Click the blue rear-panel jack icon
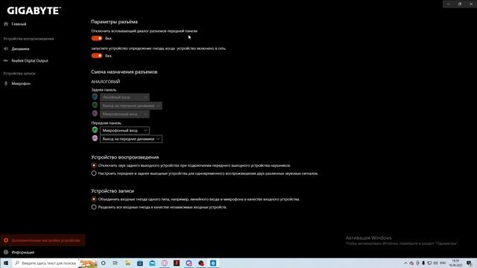477x268 pixels. click(95, 97)
